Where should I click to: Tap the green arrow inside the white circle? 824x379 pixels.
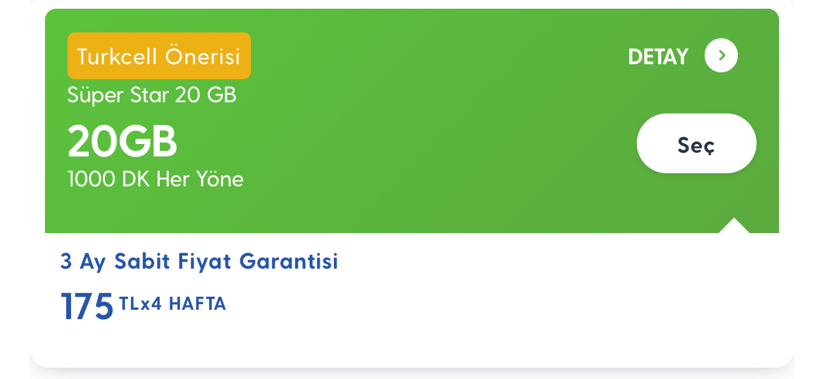point(722,55)
